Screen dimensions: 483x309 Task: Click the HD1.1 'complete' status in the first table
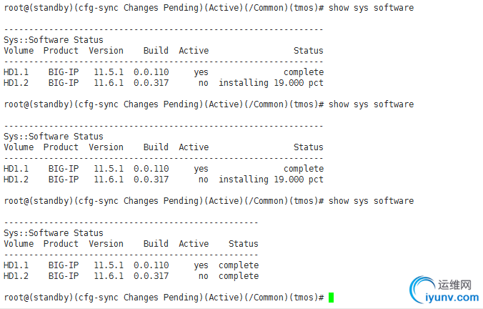tap(304, 72)
